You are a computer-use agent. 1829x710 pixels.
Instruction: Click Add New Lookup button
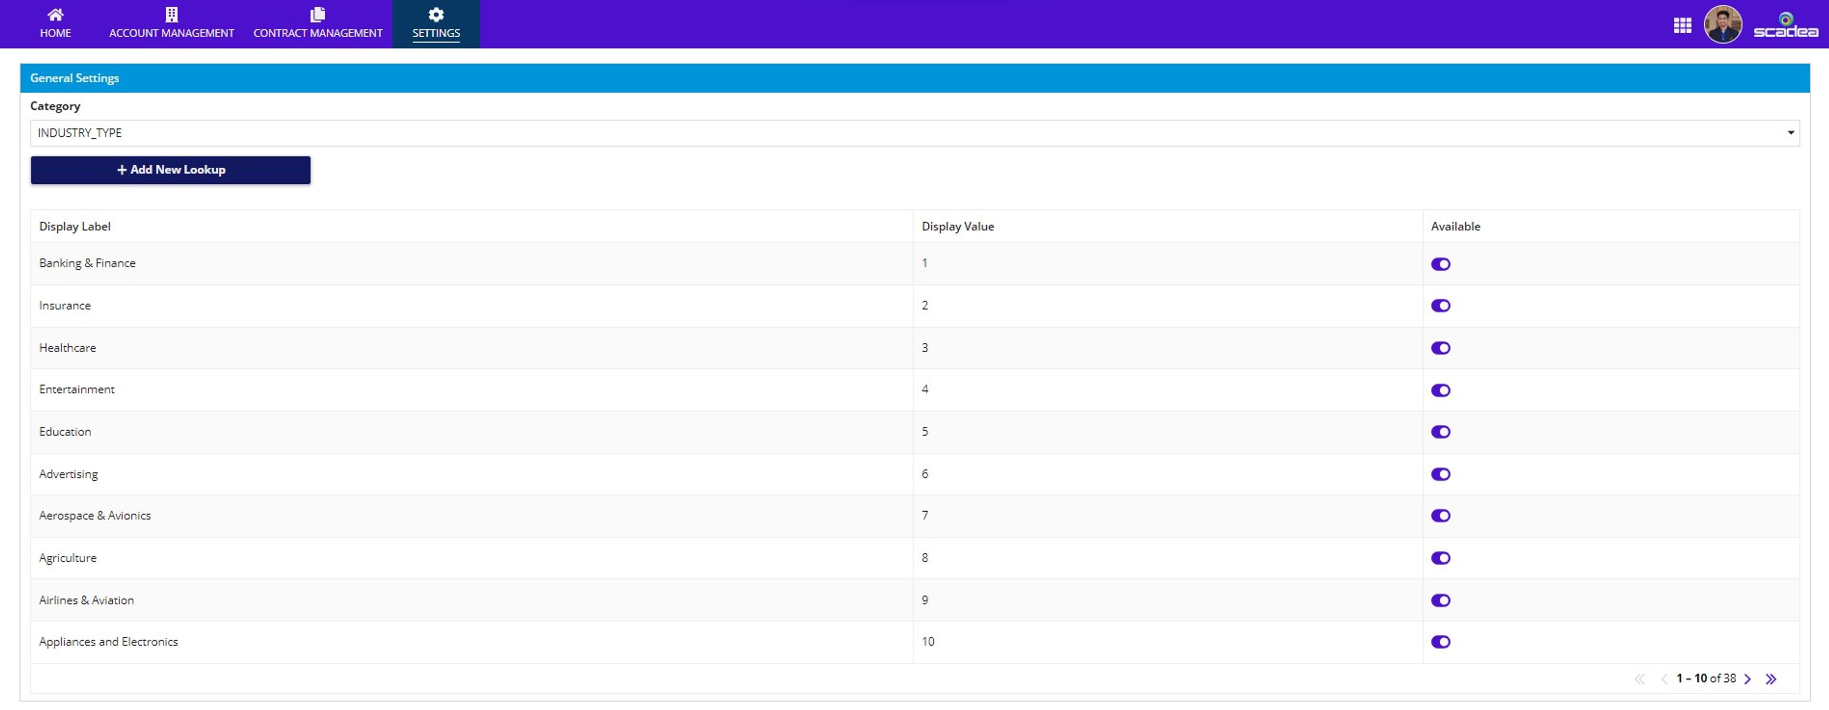pyautogui.click(x=171, y=170)
